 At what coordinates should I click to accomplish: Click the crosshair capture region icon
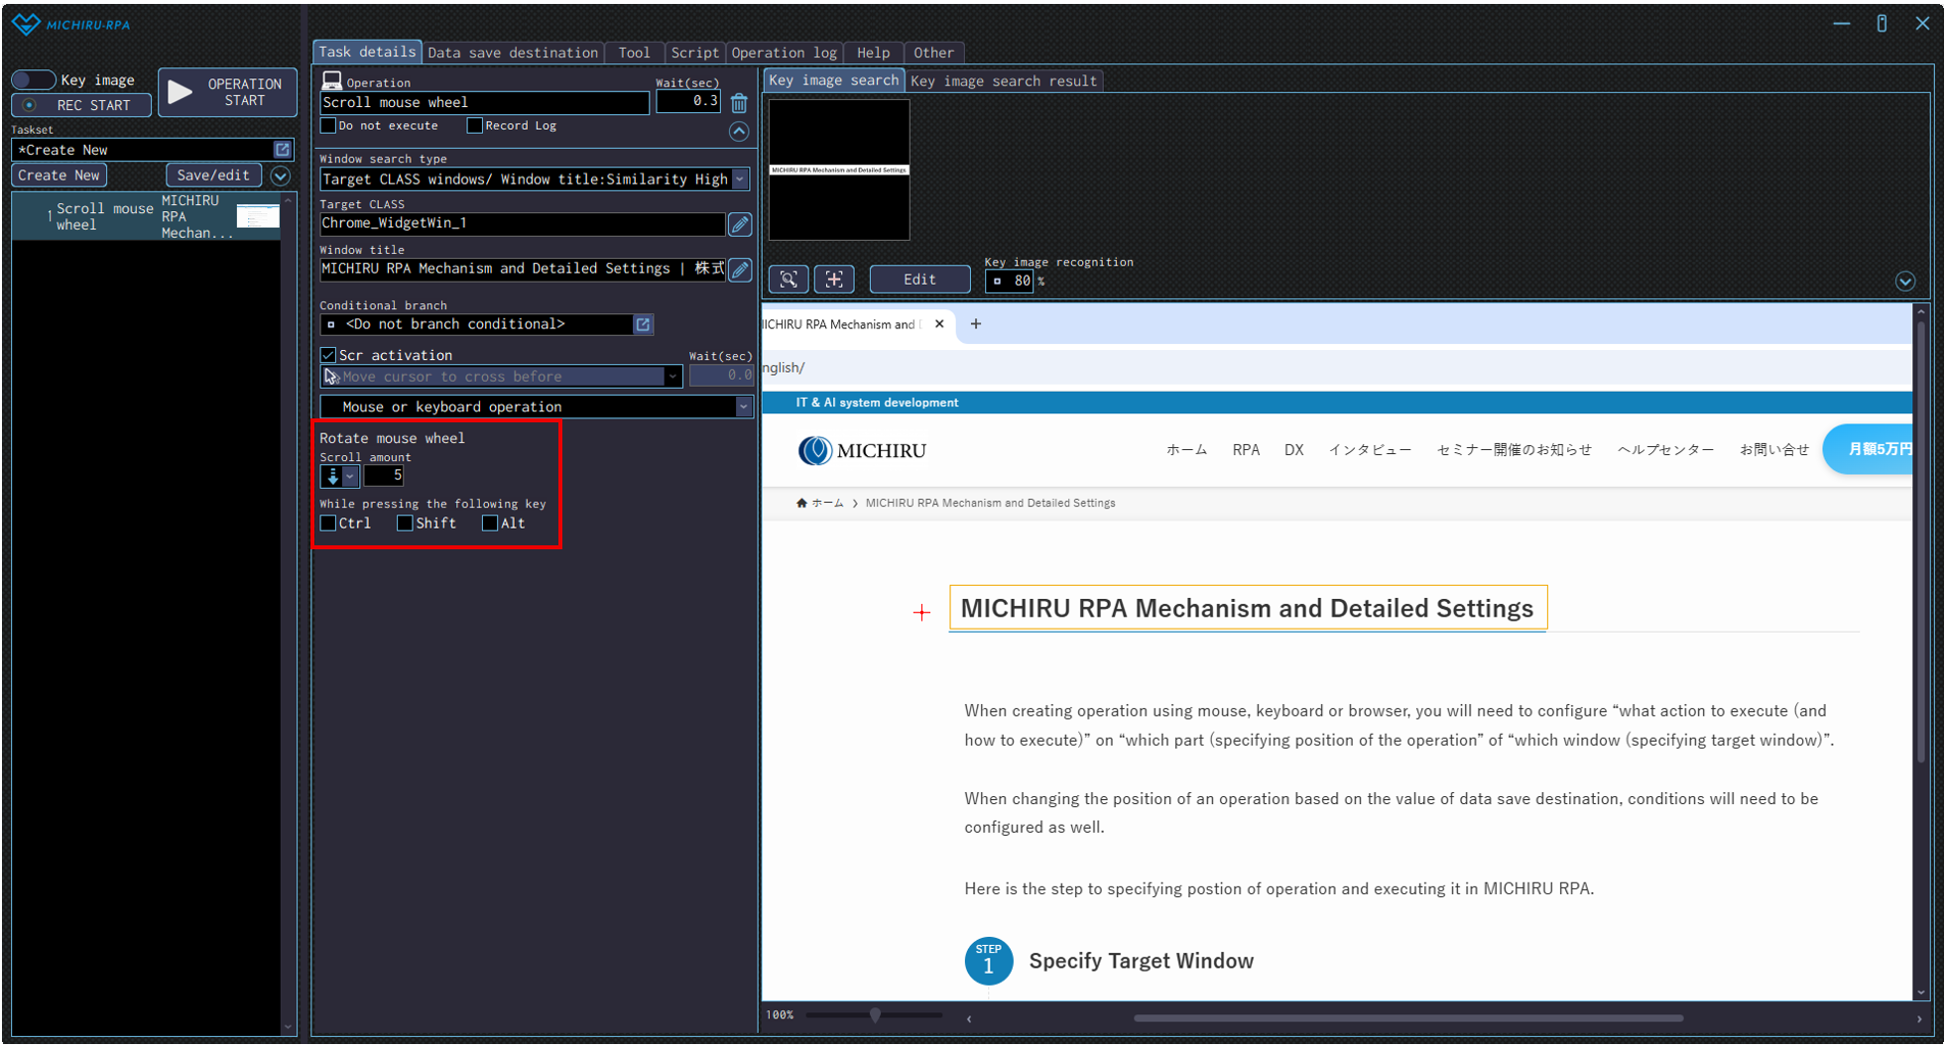coord(834,280)
